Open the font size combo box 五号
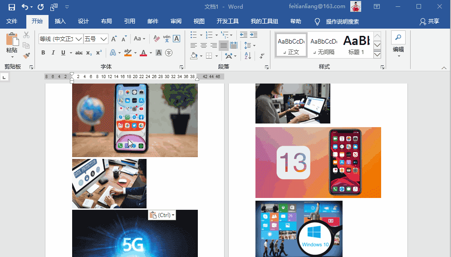 tap(96, 39)
